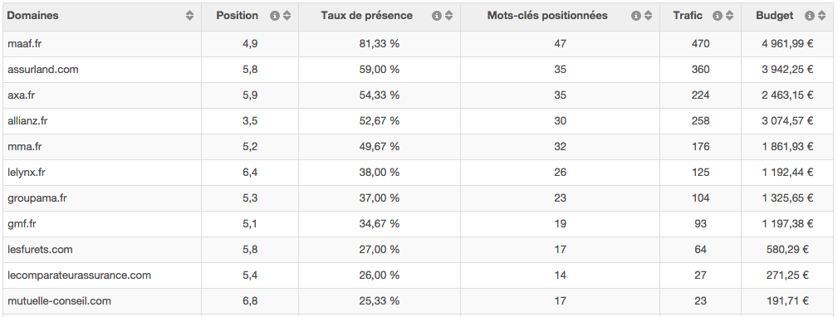Viewport: 838px width, 317px height.
Task: Click the Trafic column header label
Action: [x=688, y=16]
